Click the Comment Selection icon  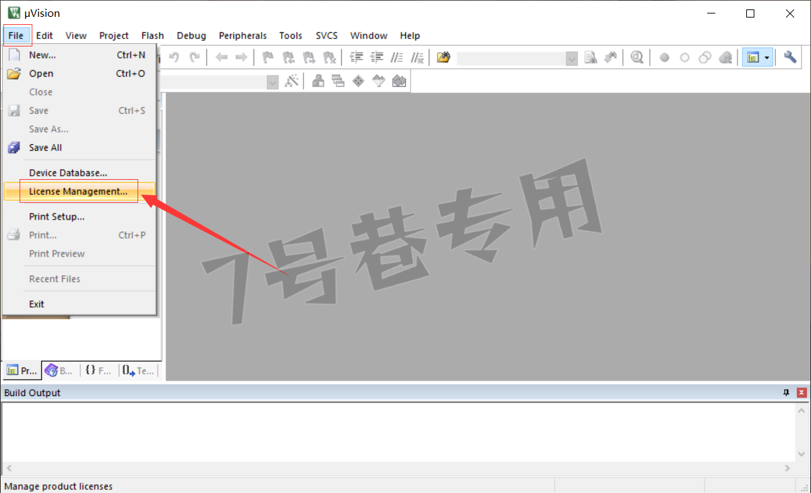tap(397, 57)
